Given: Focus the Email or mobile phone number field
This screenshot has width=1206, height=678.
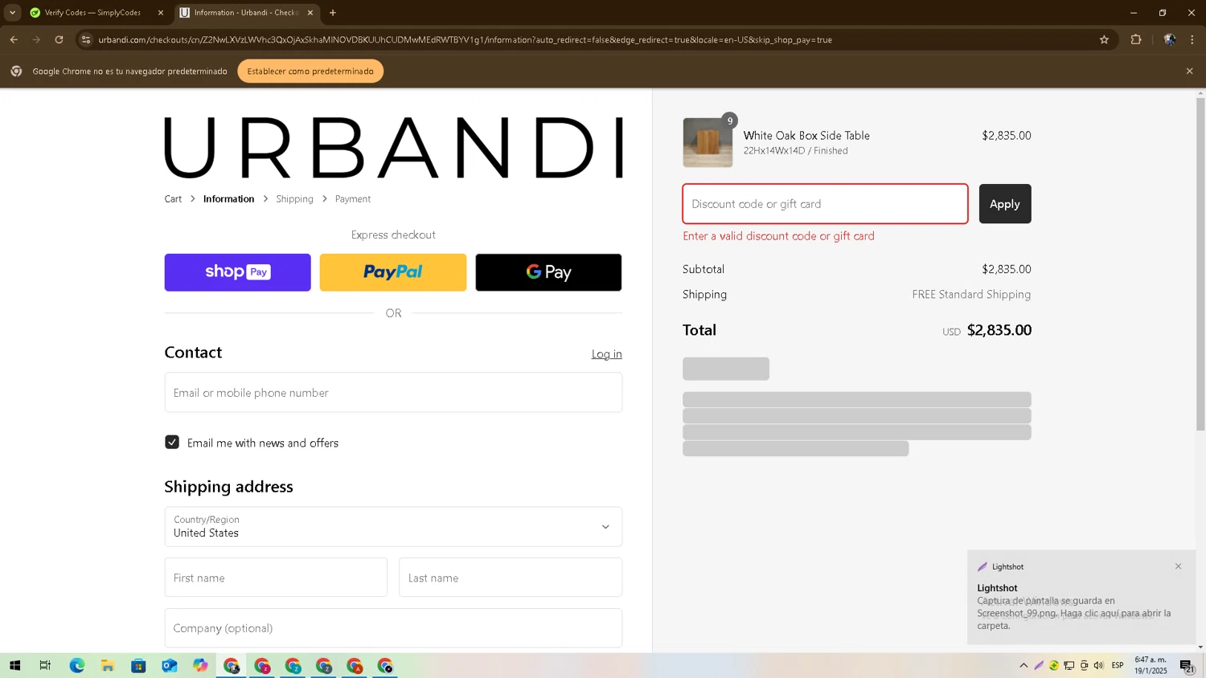Looking at the screenshot, I should (x=393, y=393).
